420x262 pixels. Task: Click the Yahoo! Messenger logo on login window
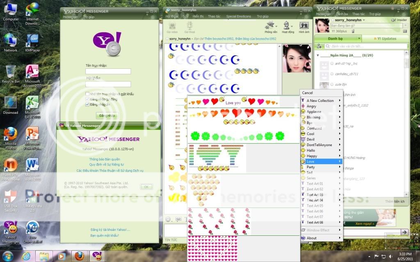pyautogui.click(x=107, y=43)
